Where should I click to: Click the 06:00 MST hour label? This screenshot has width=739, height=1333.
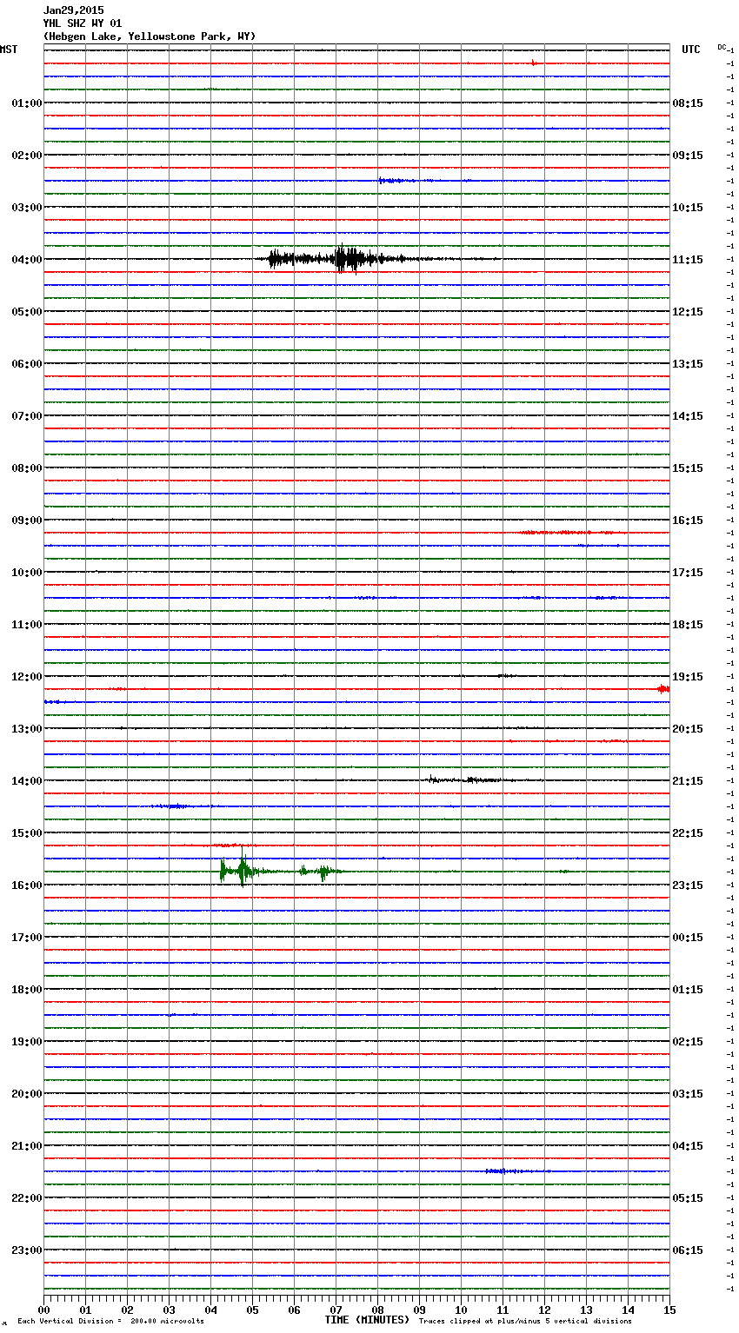pyautogui.click(x=26, y=364)
